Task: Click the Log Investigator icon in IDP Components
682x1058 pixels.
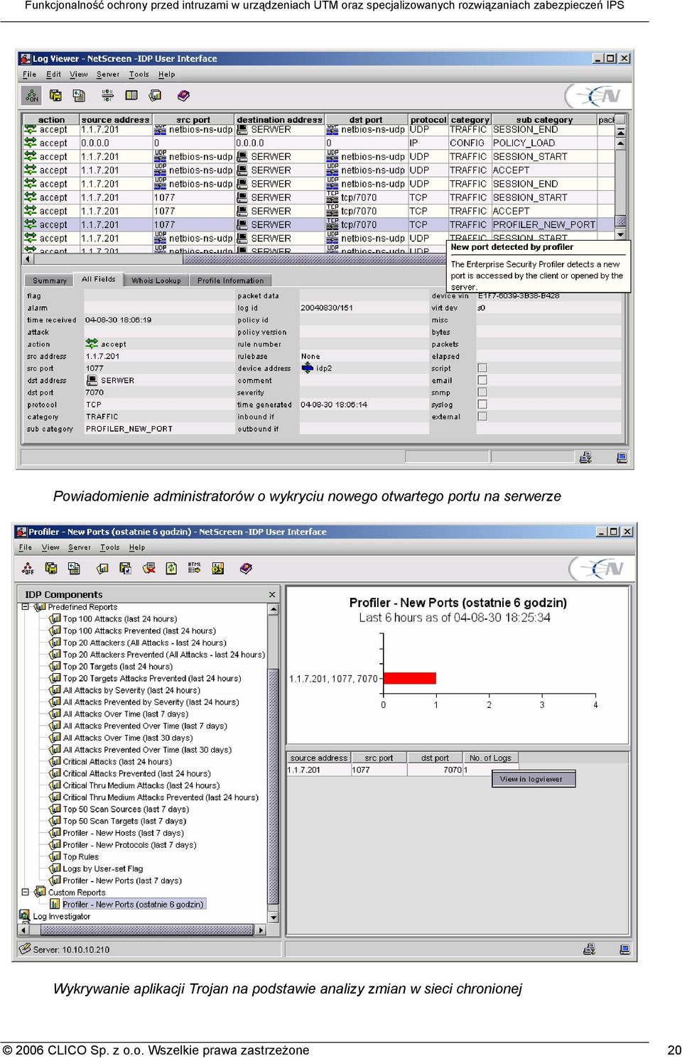Action: pyautogui.click(x=25, y=916)
